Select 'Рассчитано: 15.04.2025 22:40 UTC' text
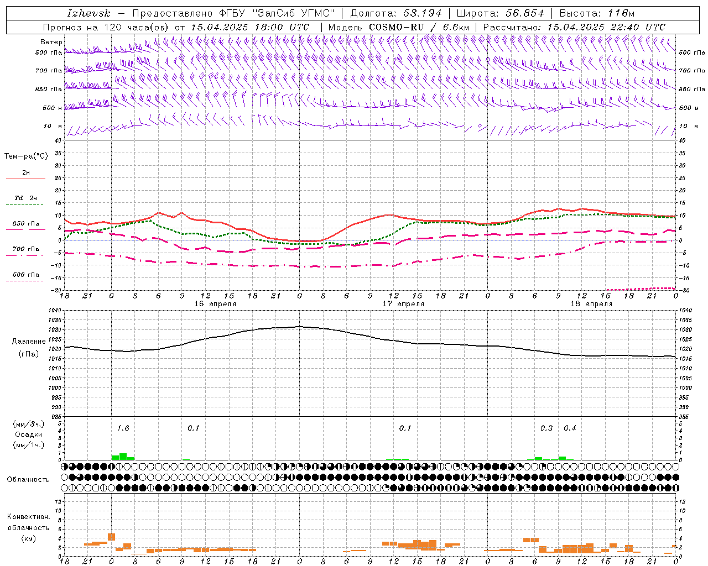The width and height of the screenshot is (708, 566). click(574, 27)
